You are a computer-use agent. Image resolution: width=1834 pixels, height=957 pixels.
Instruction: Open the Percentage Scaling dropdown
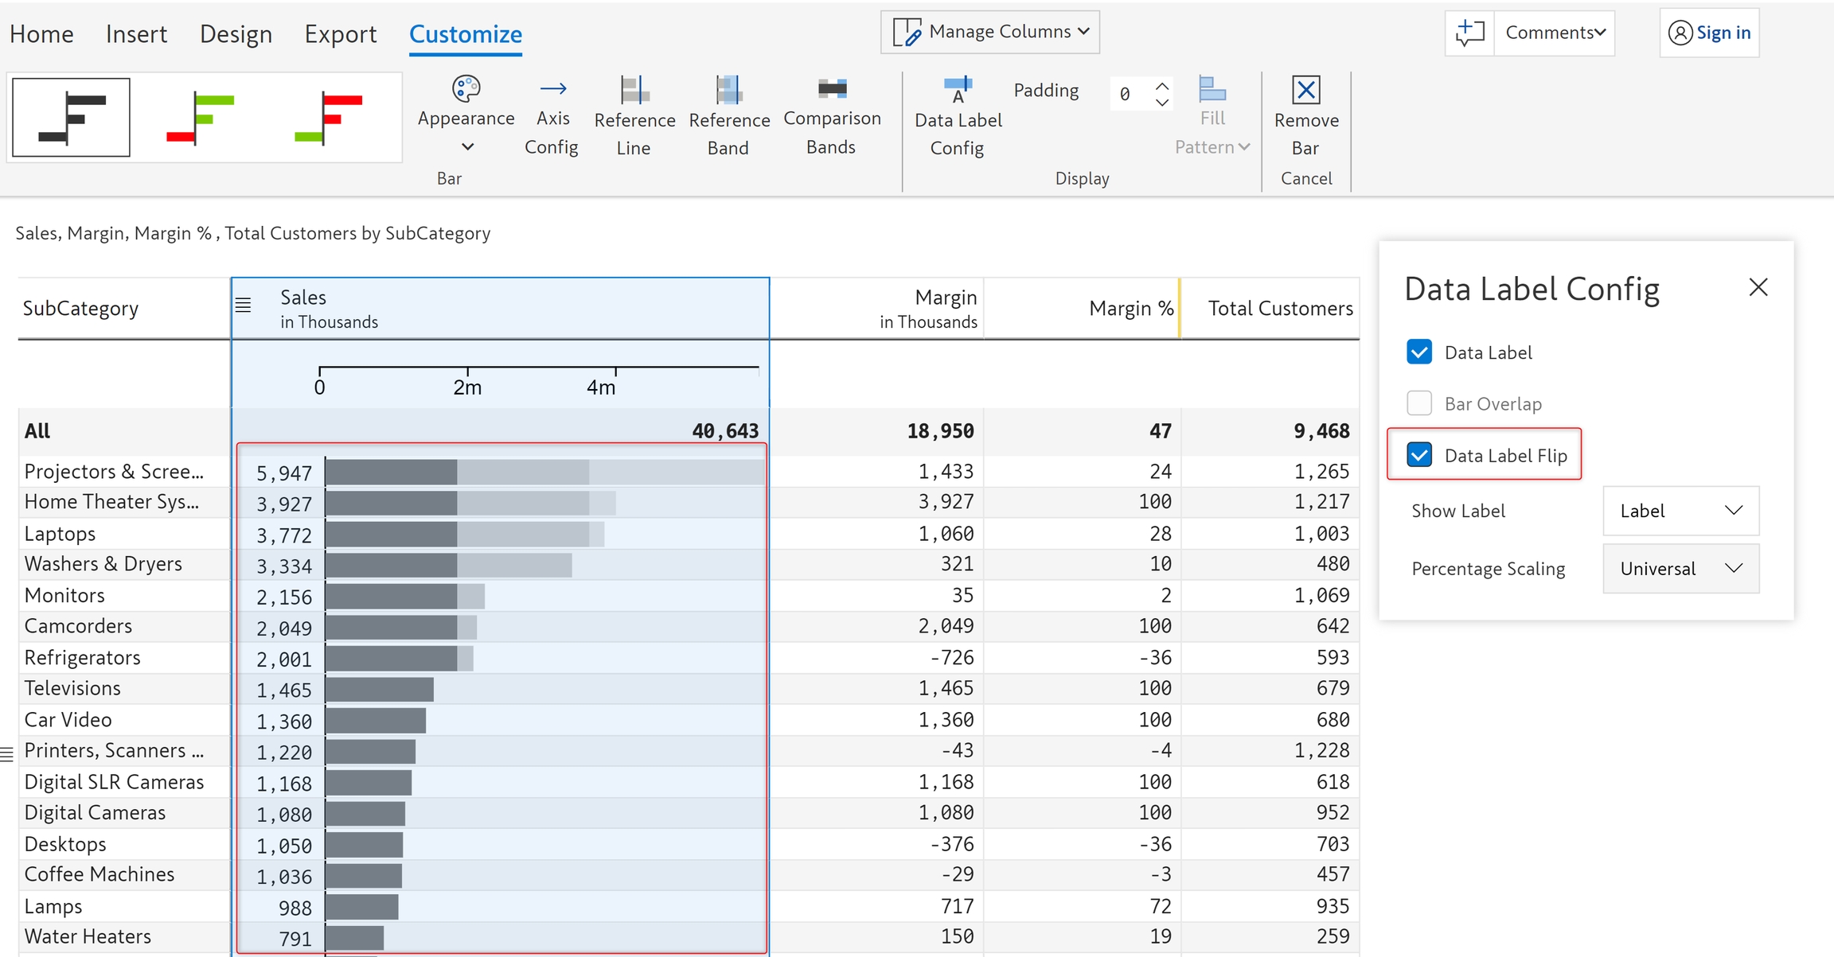tap(1680, 569)
